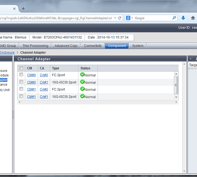Open a new browser tab

pyautogui.click(x=23, y=9)
